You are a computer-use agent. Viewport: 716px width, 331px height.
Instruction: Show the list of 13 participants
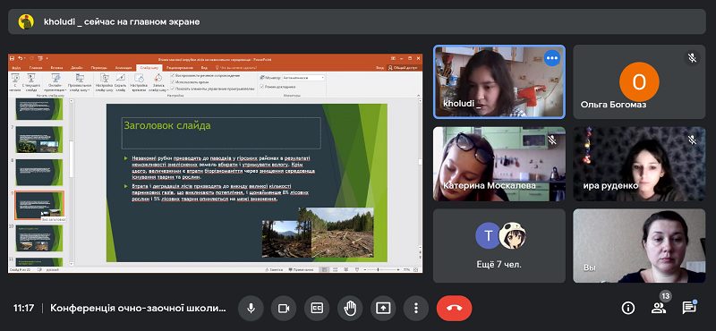659,307
